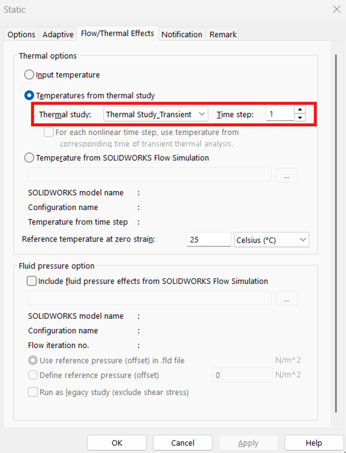Select the Notification tab

[181, 34]
